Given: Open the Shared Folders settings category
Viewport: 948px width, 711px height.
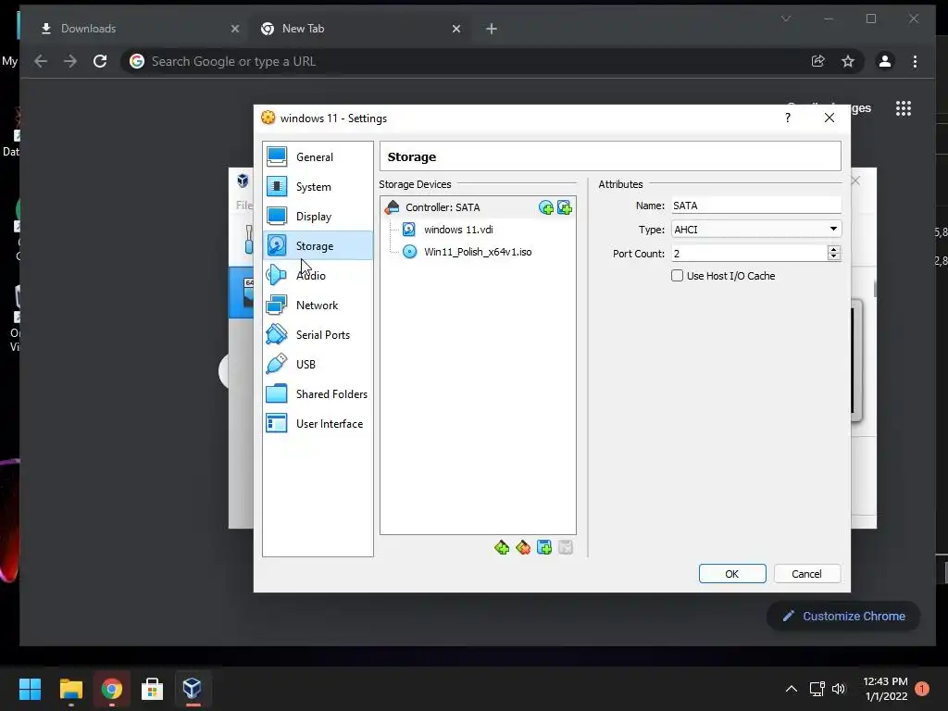Looking at the screenshot, I should [318, 394].
